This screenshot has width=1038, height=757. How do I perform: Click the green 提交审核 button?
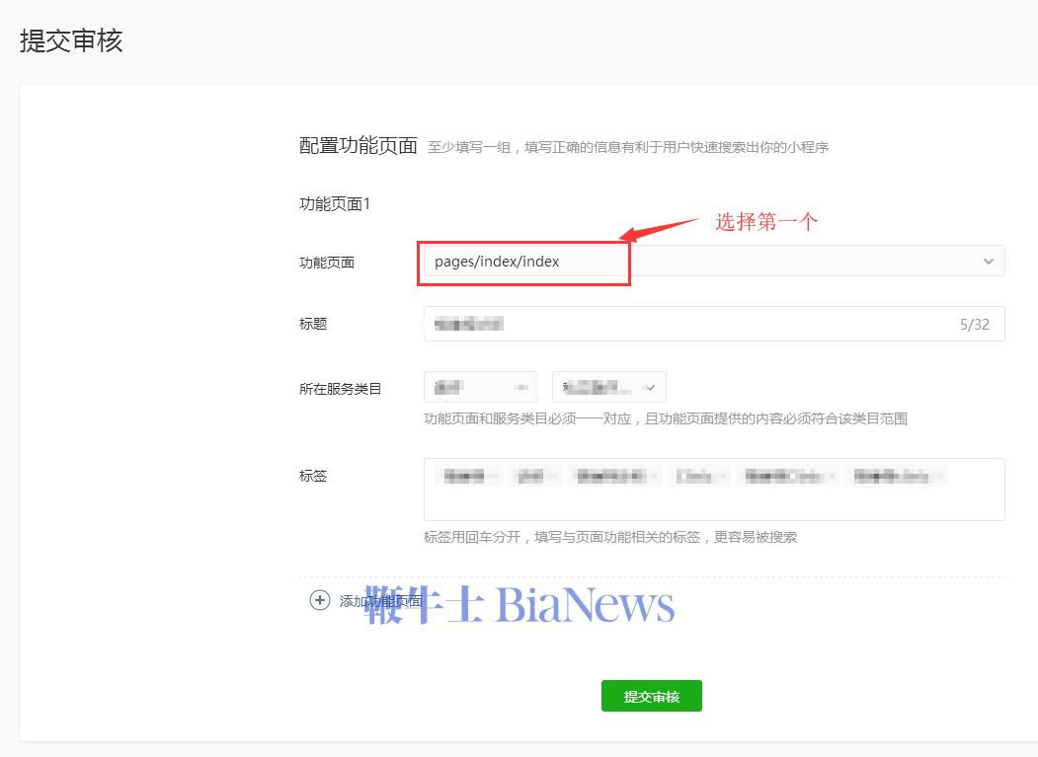652,696
